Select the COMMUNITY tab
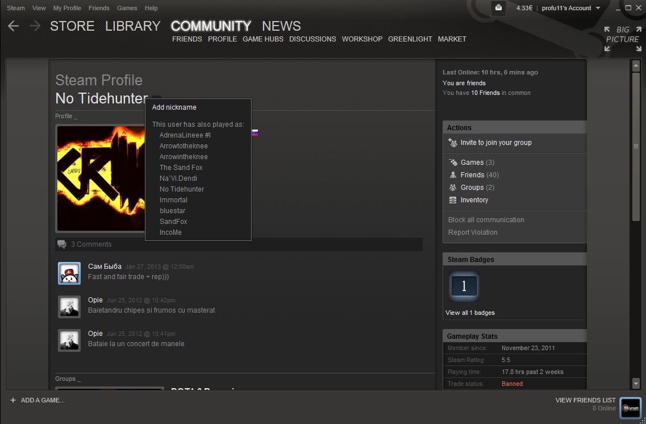The image size is (646, 424). [211, 26]
